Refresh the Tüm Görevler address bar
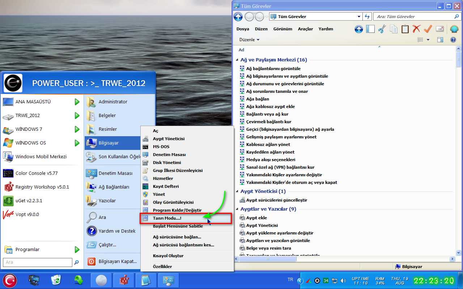This screenshot has width=463, height=289. point(368,17)
